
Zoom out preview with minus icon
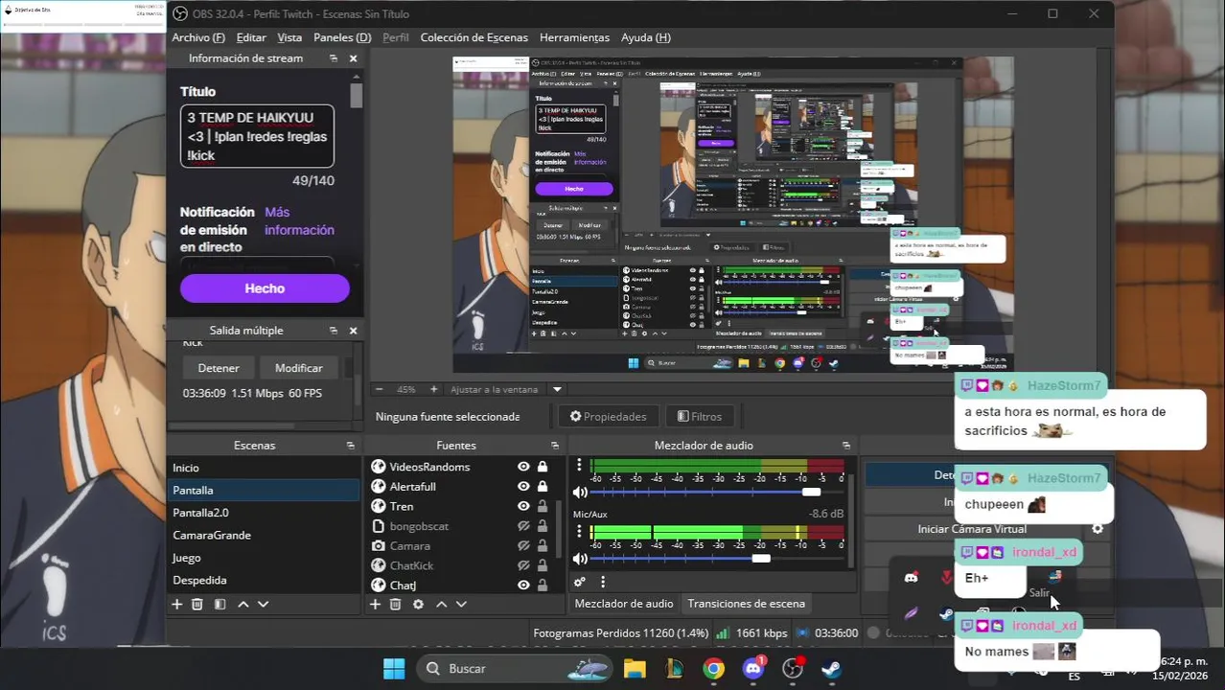[379, 389]
